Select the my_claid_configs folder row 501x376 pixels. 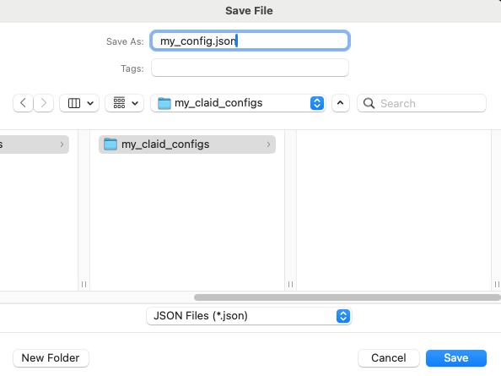click(x=187, y=144)
